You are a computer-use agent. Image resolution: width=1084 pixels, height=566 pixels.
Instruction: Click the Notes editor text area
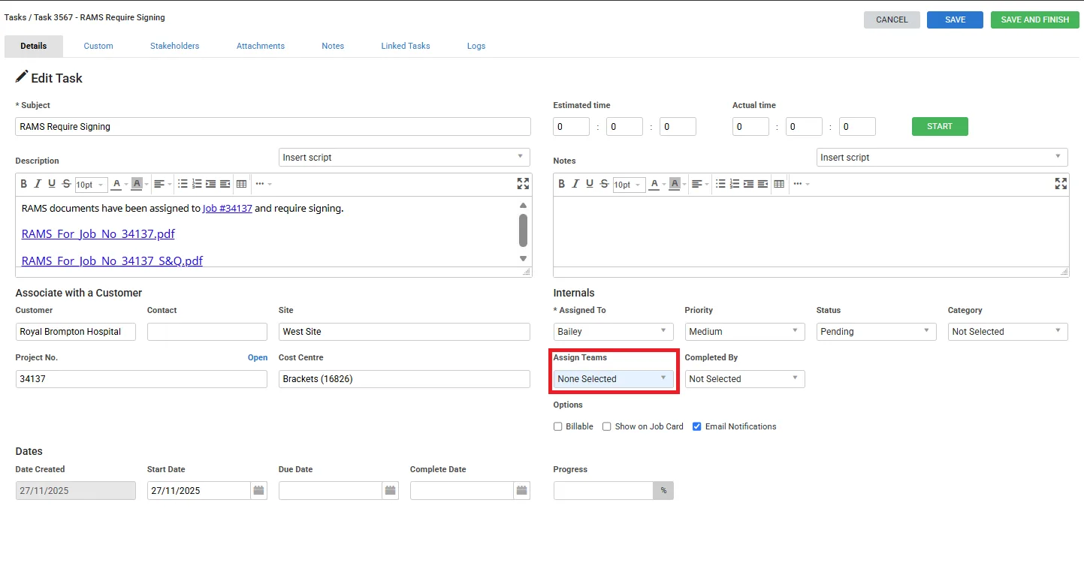coord(811,231)
